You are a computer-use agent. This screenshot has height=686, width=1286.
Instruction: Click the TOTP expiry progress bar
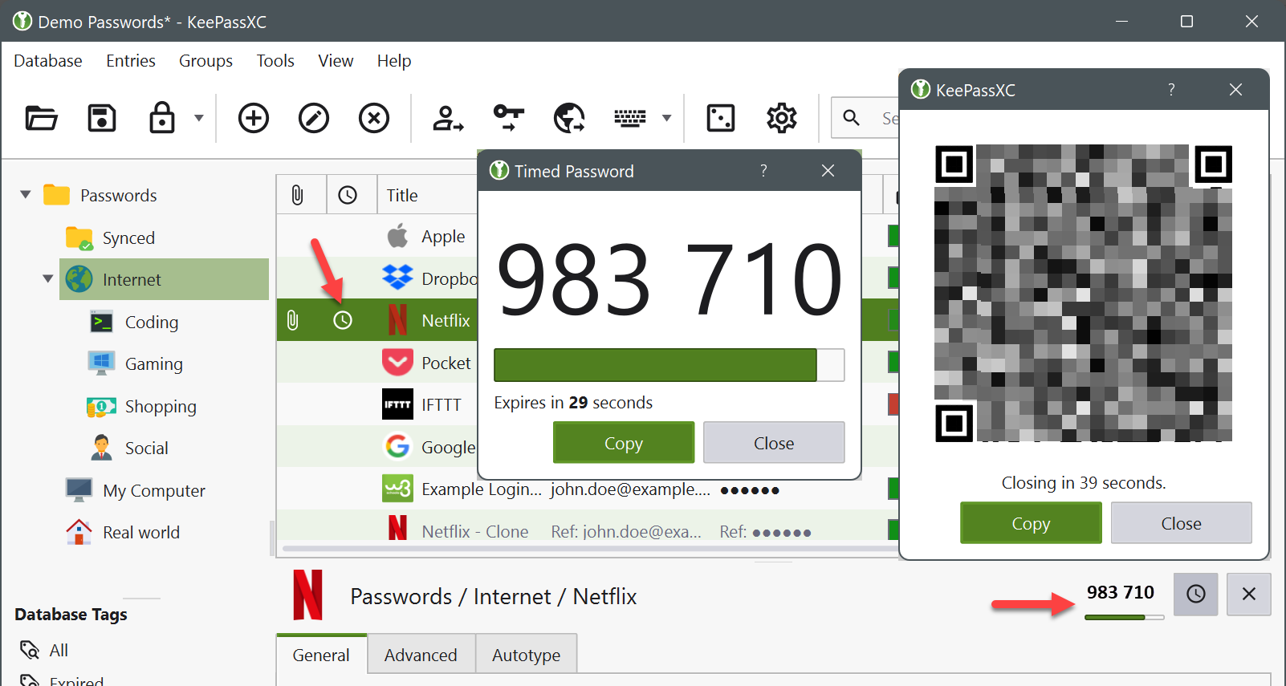coord(669,365)
